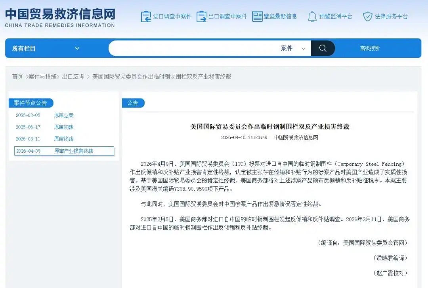Viewport: 428px width, 288px height.
Task: Open the 原审终裁 case node
Action: coord(64,139)
